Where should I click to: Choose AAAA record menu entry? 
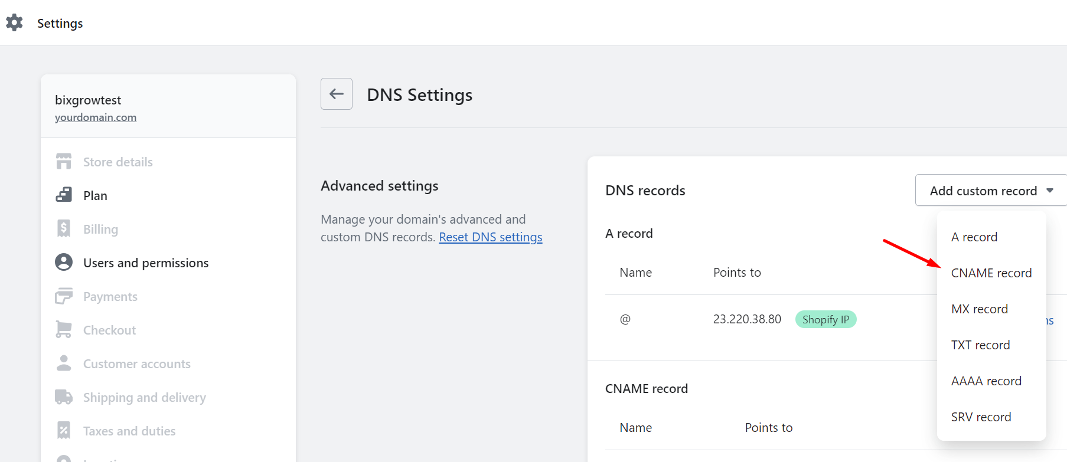986,381
